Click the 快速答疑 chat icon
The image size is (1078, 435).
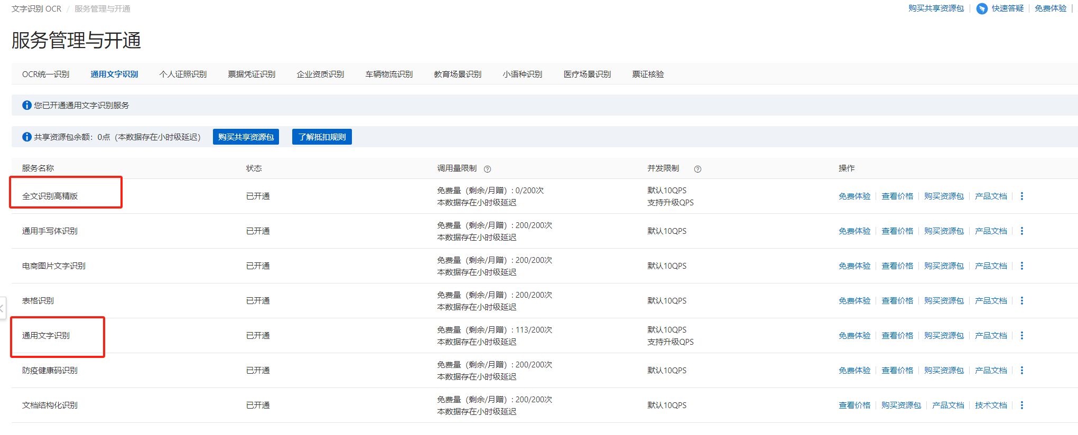[x=982, y=8]
